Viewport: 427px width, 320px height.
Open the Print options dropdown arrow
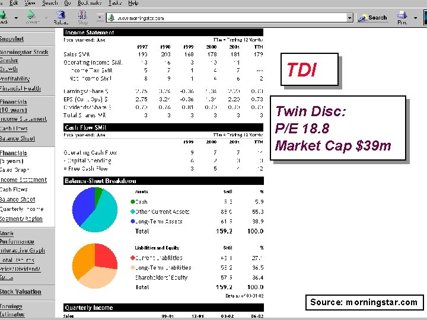415,18
